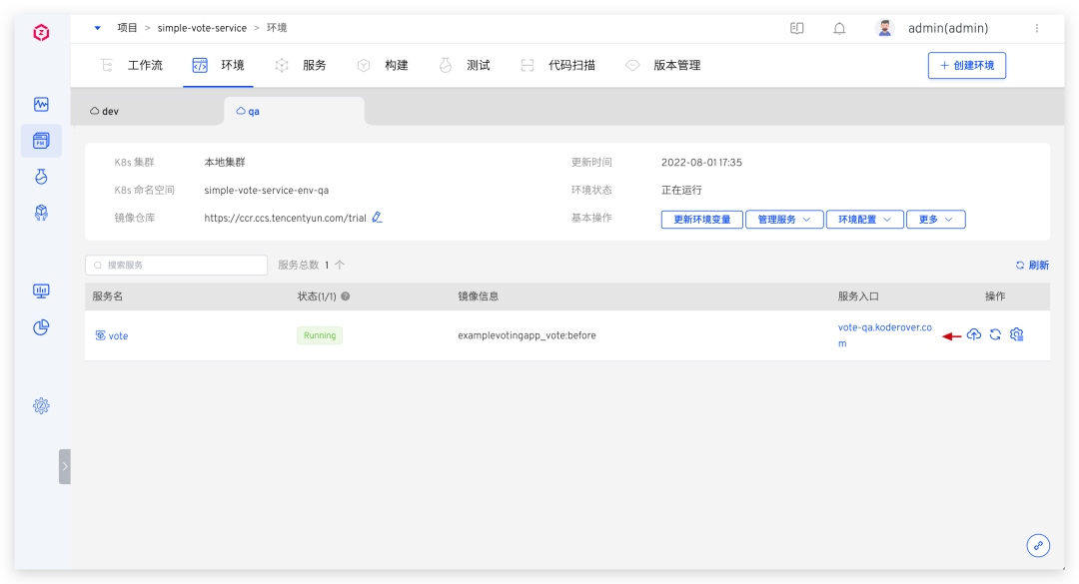
Task: Open the notification bell
Action: click(x=839, y=28)
